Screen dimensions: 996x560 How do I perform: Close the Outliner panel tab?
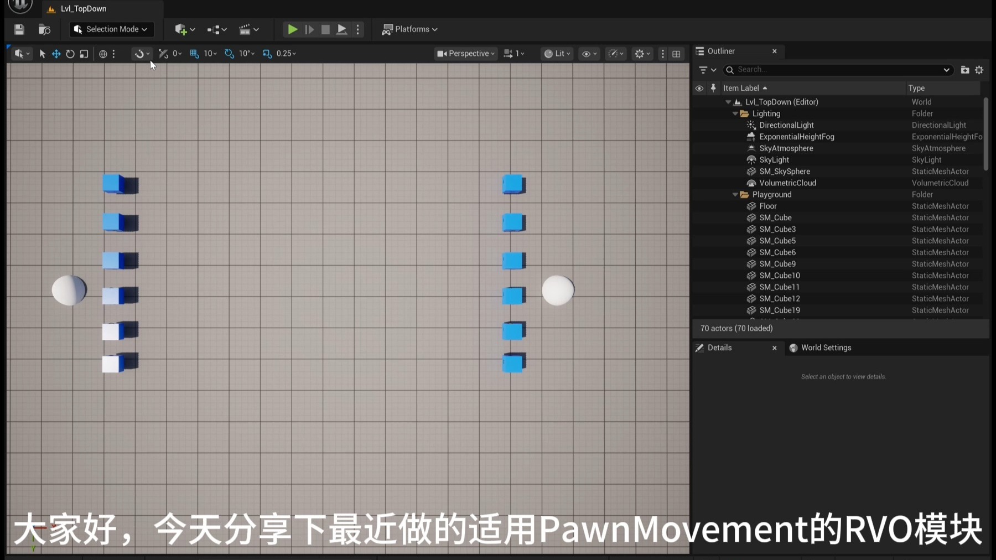[774, 51]
